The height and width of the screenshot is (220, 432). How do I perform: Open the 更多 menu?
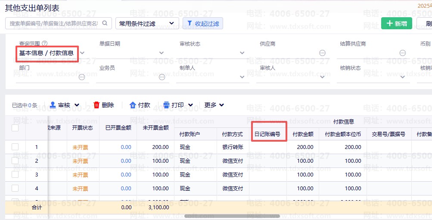coord(214,105)
